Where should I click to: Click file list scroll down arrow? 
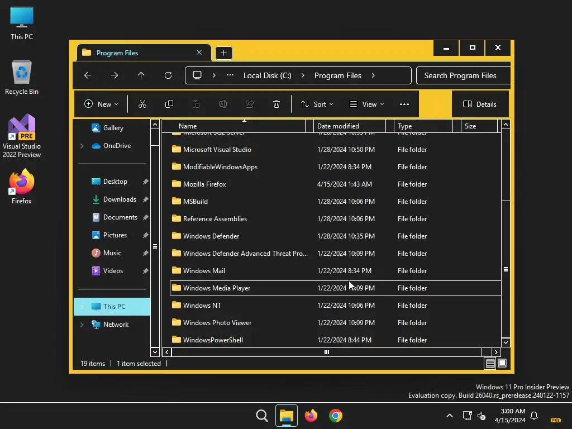tap(506, 342)
